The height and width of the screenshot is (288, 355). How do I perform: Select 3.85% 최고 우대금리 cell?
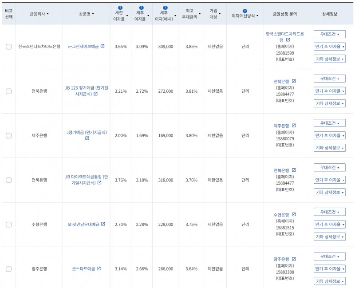[191, 47]
